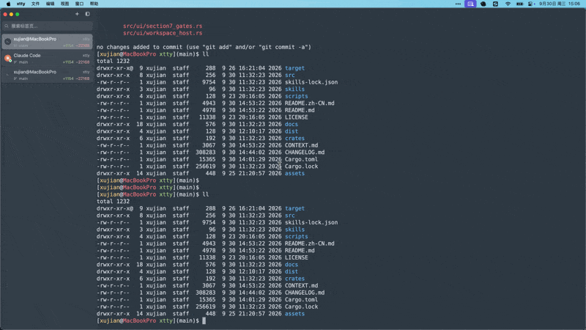This screenshot has width=586, height=330.
Task: Click the Claude Code tab's main branch label
Action: (23, 62)
